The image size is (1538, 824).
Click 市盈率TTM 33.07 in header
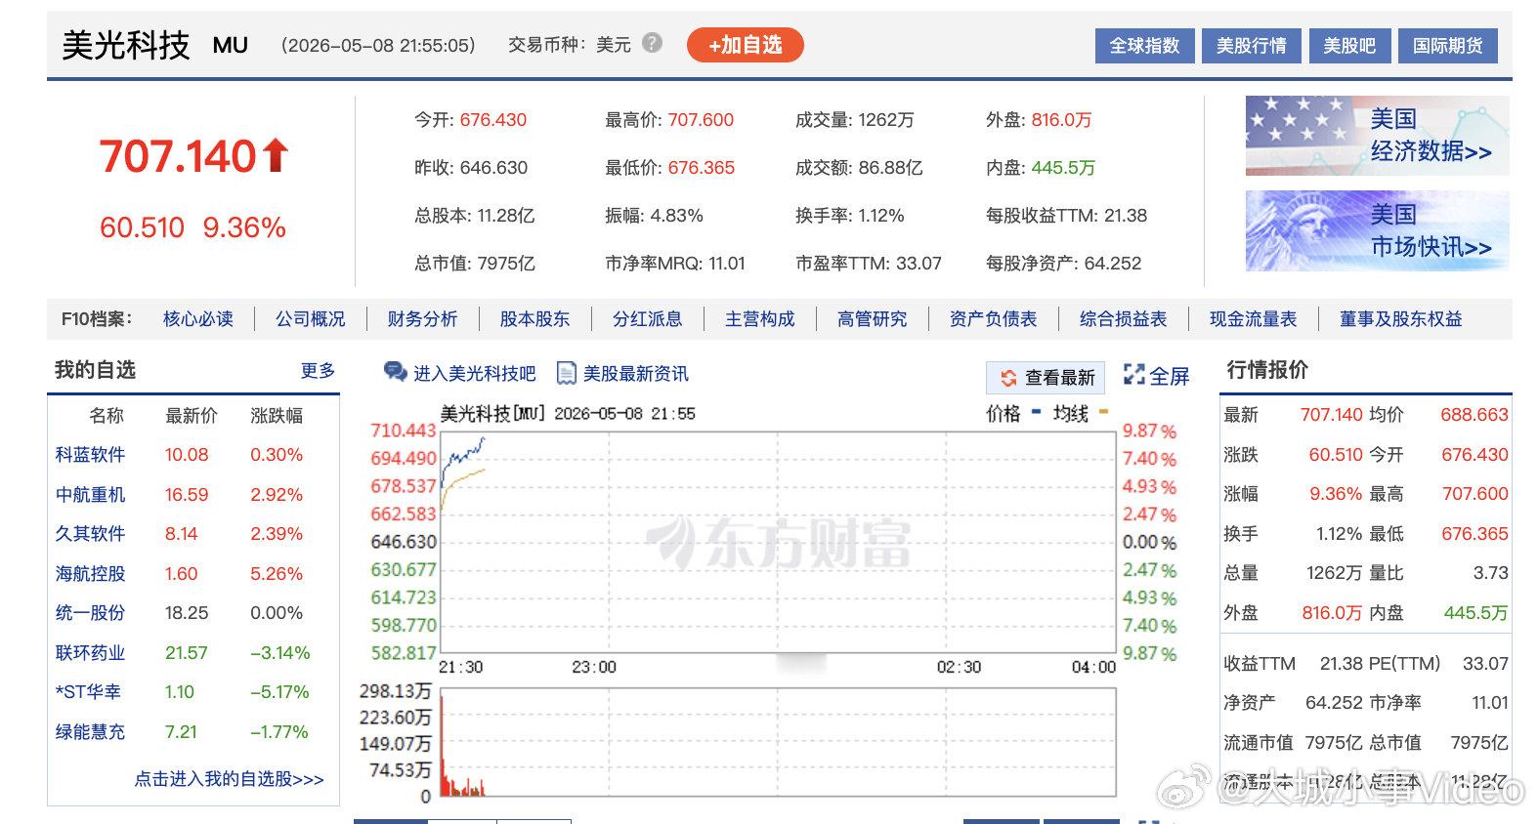point(869,264)
